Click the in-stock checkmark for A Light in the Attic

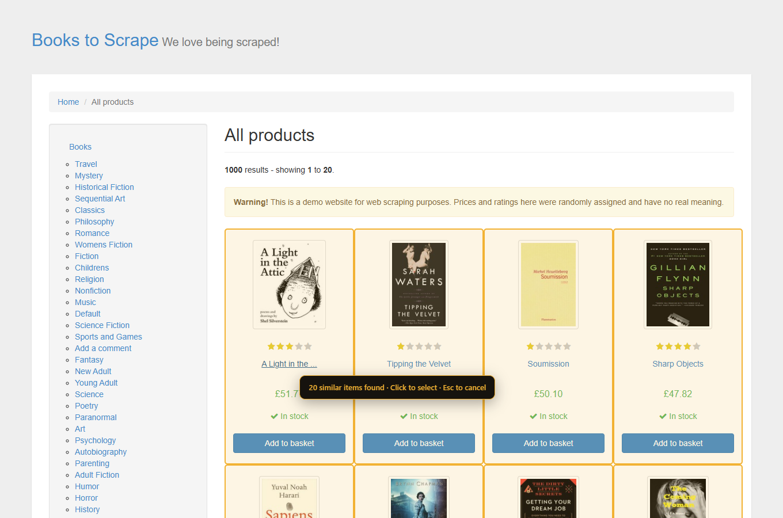point(274,416)
